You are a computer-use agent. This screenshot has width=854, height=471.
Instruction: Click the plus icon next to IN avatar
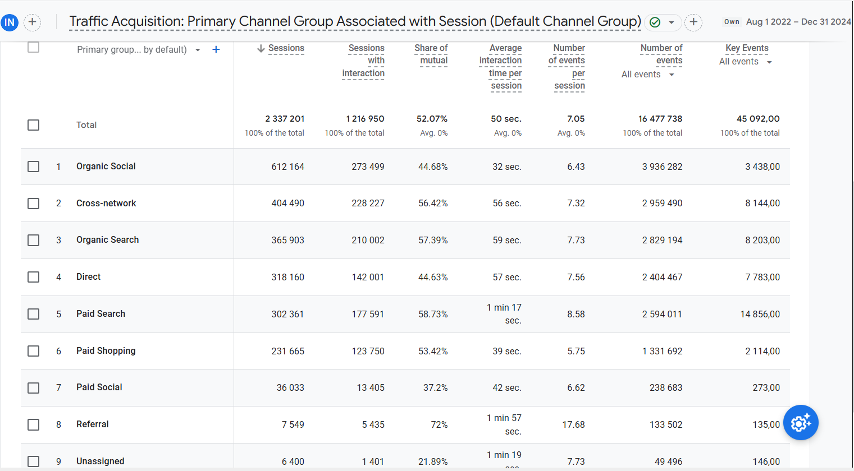click(33, 22)
